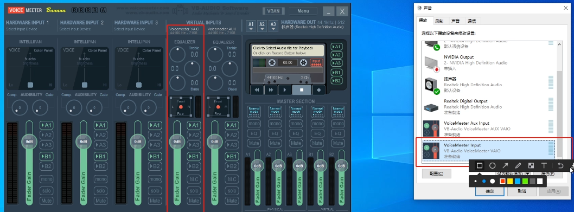Open the A1 hardware out device dropdown
This screenshot has width=574, height=212.
(251, 26)
